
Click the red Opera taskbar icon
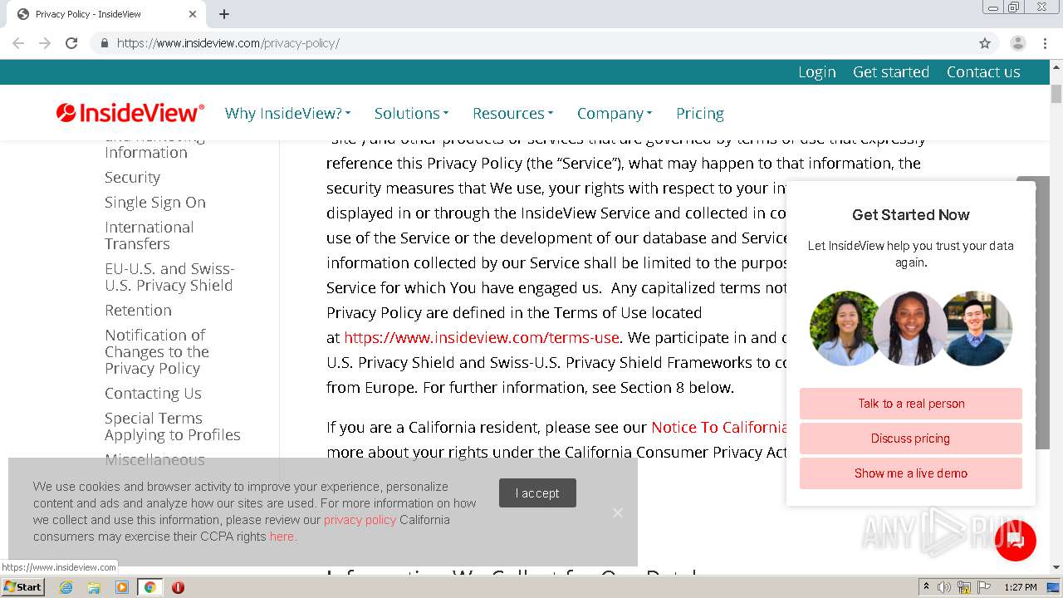178,587
